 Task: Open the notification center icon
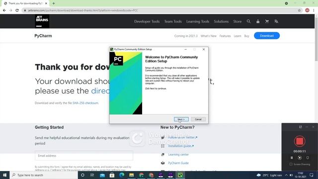point(312,175)
